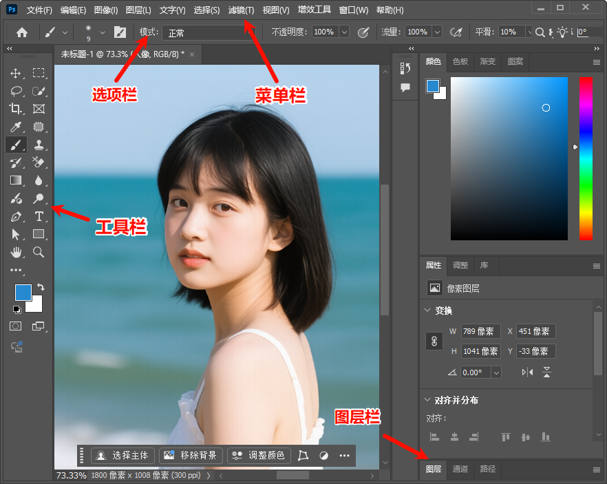Collapse the 变换 section
Screen dimensions: 607x484
tap(428, 311)
